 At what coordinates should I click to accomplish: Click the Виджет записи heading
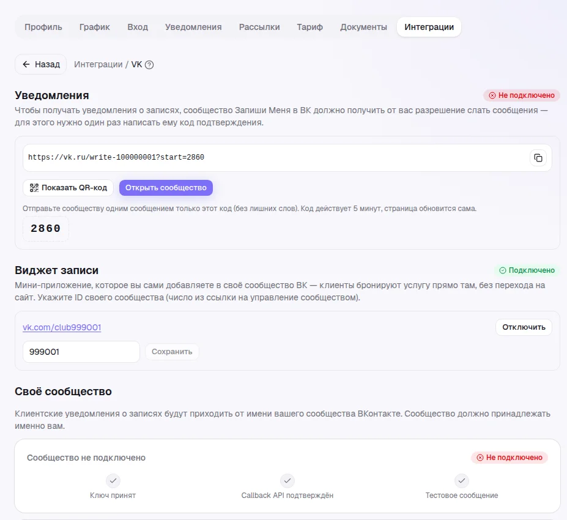click(x=56, y=270)
